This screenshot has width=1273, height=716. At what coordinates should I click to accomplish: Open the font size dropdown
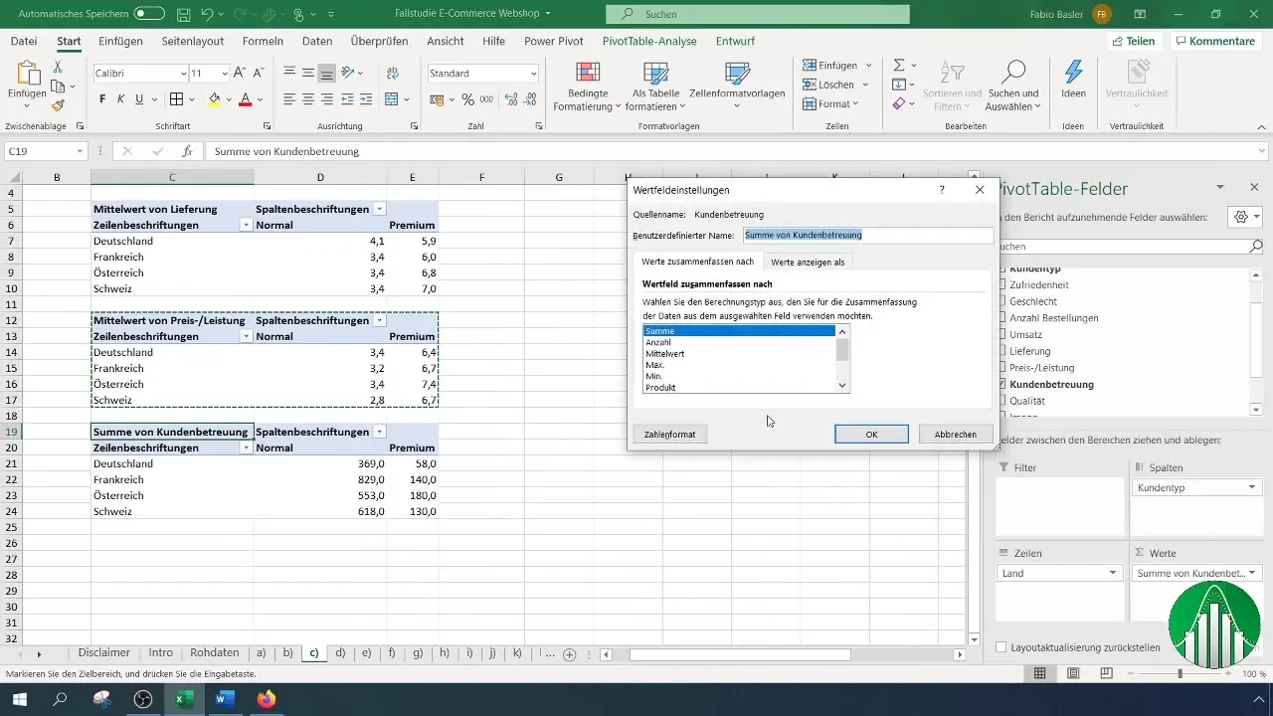click(x=224, y=74)
